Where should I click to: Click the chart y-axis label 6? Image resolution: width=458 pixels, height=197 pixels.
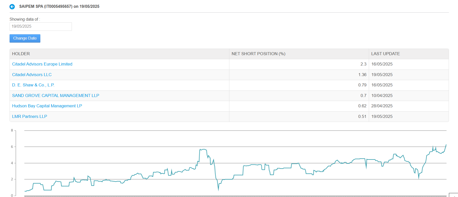[12, 147]
